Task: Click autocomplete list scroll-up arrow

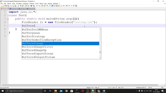Action: [x=100, y=29]
